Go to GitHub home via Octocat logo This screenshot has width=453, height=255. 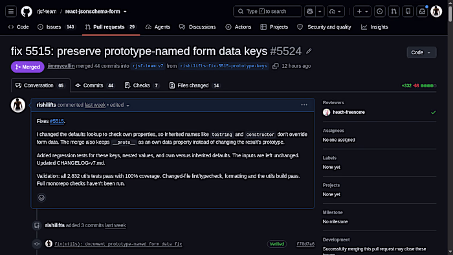click(27, 12)
